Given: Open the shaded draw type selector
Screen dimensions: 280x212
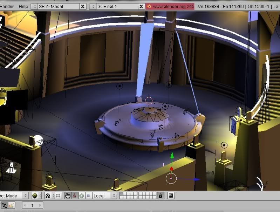Looking at the screenshot, I should click(x=36, y=196).
